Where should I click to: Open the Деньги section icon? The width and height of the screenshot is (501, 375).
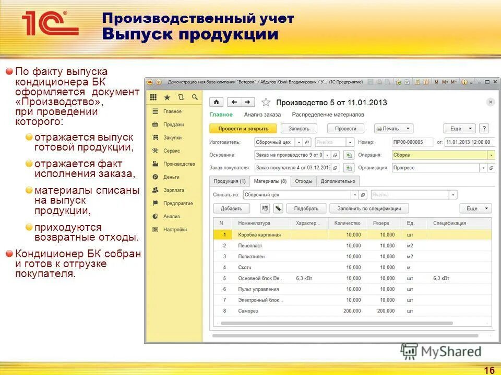(x=154, y=177)
